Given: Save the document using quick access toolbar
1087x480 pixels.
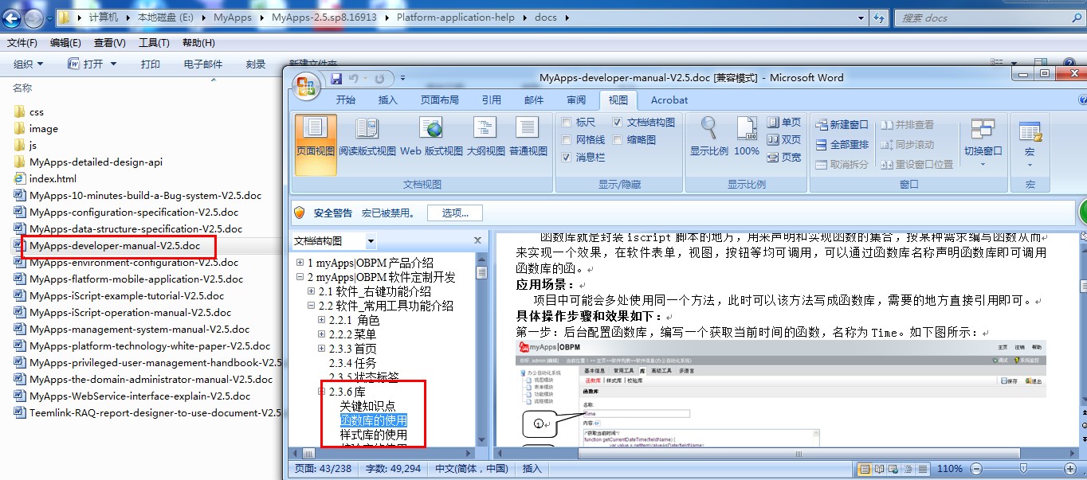Looking at the screenshot, I should 336,78.
